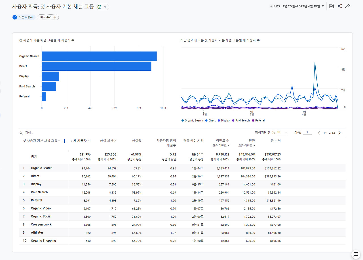Click the green report status check icon
Image resolution: width=363 pixels, height=260 pixels.
coord(99,7)
